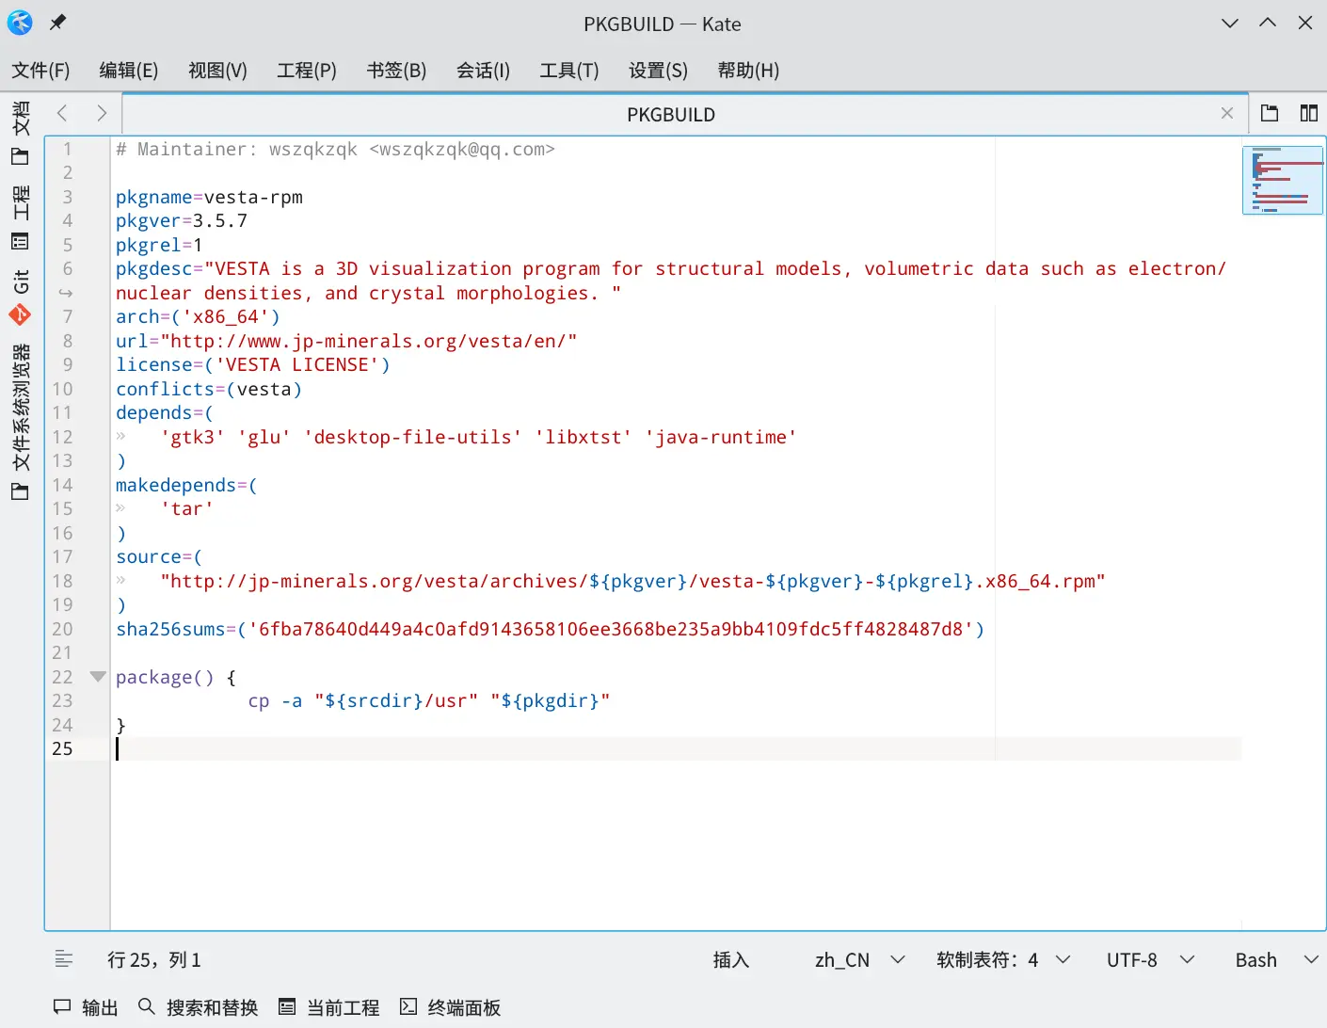Click the minimap scrollbar thumbnail
1327x1028 pixels.
[1283, 180]
